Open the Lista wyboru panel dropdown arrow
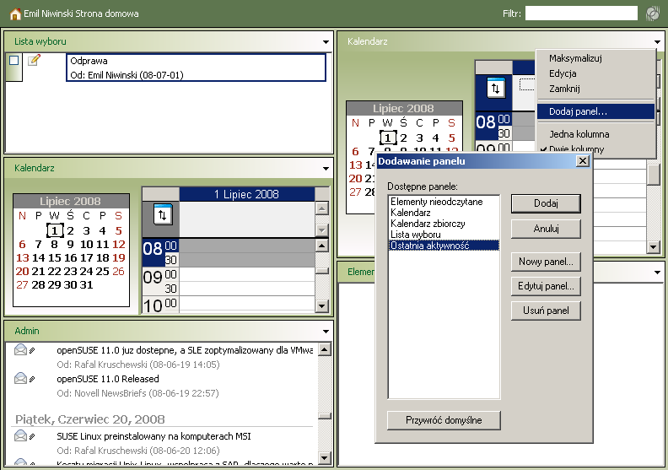668x470 pixels. tap(326, 41)
